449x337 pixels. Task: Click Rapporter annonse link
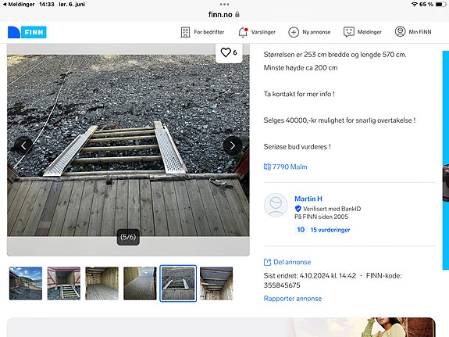coord(293,299)
